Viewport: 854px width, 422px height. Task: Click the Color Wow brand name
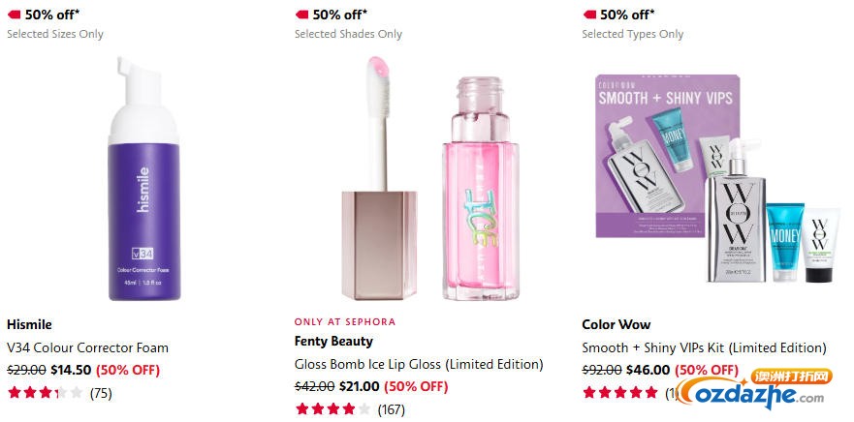click(616, 324)
